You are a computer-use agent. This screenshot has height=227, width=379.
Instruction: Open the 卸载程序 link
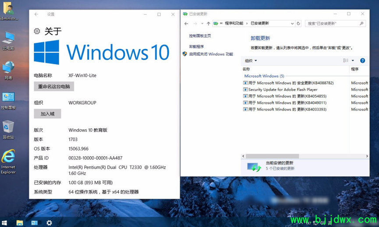[196, 46]
